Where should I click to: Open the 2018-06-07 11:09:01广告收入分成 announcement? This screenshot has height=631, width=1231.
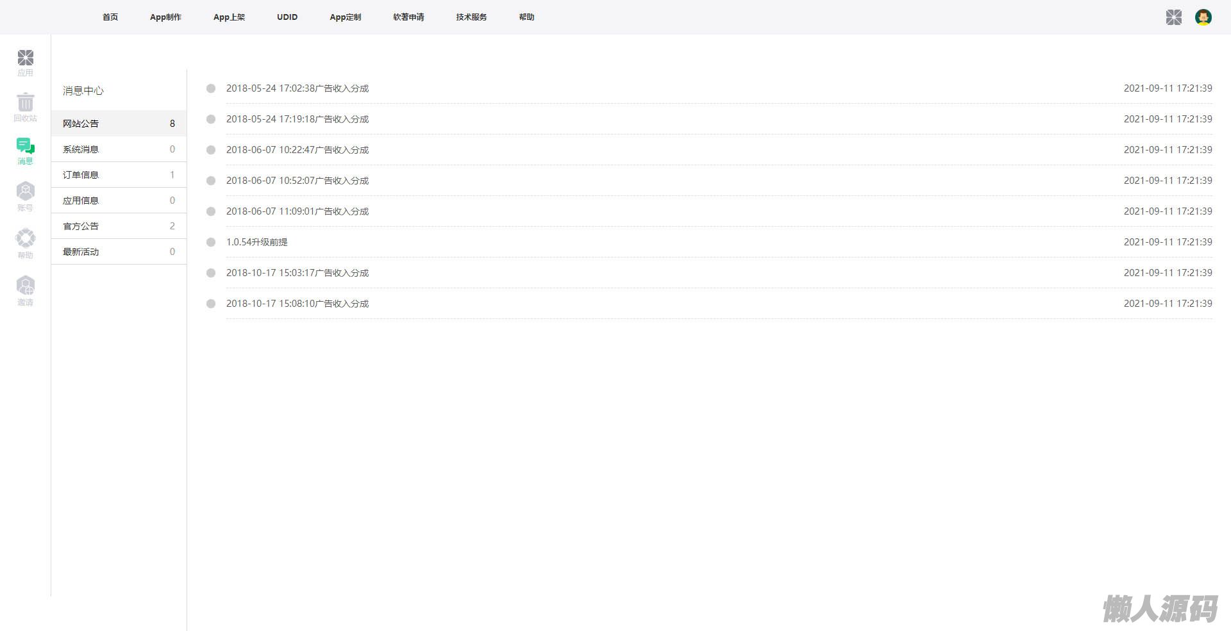[297, 211]
